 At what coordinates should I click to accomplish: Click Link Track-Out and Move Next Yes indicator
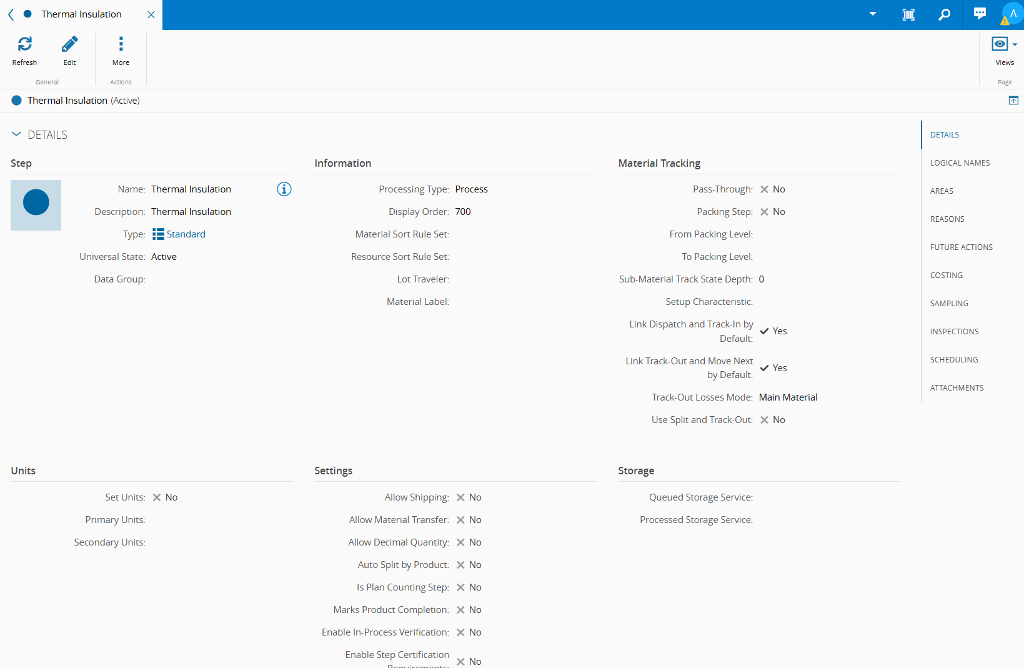773,368
